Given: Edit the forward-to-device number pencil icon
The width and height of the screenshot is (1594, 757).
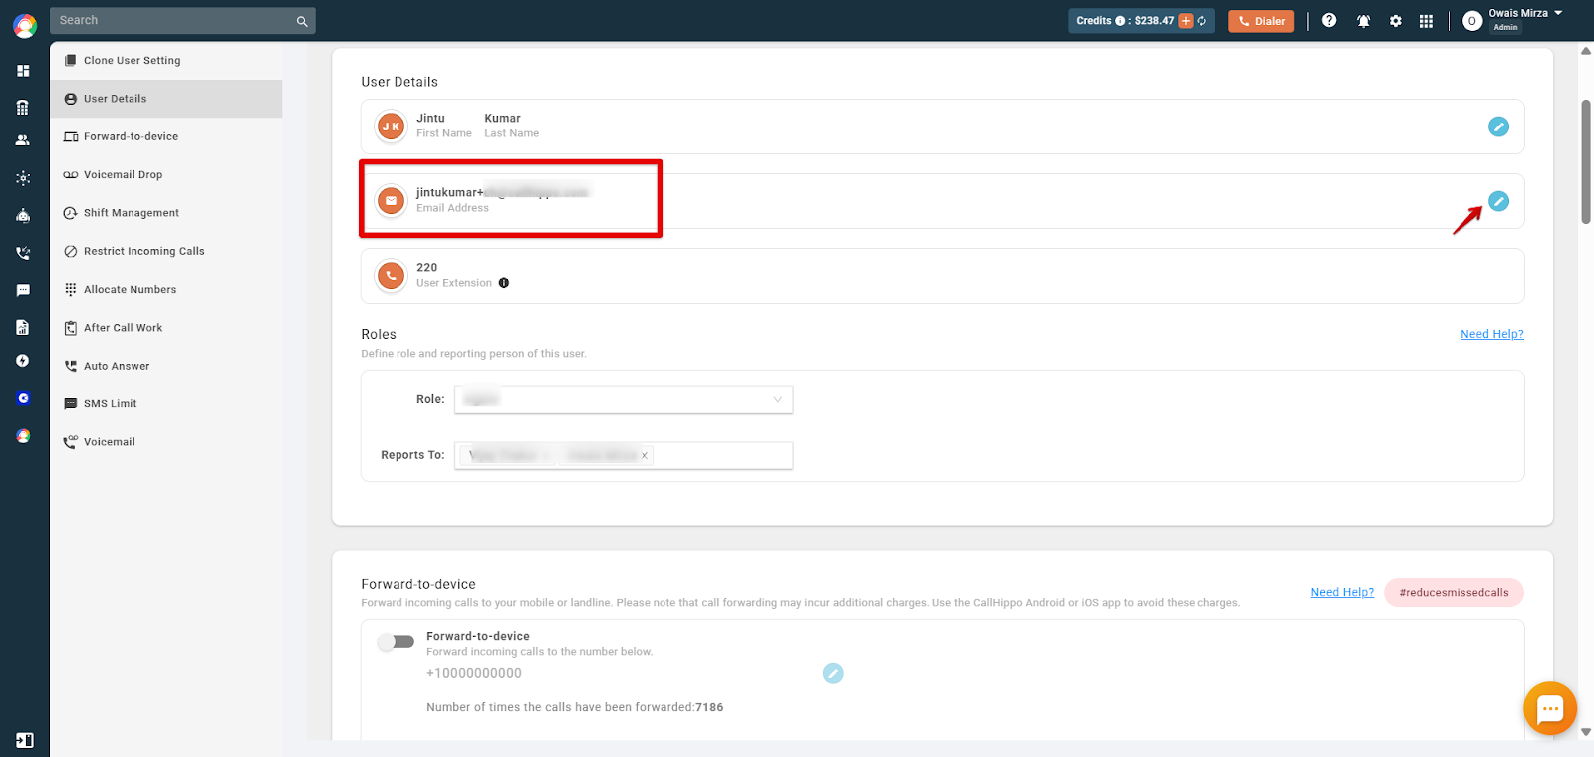Looking at the screenshot, I should click(833, 674).
